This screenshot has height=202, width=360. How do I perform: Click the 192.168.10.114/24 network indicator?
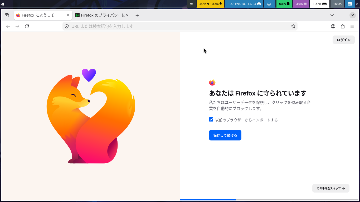point(244,4)
